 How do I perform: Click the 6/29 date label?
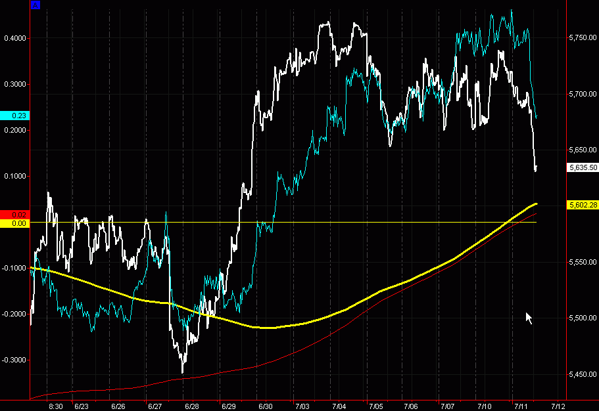228,406
